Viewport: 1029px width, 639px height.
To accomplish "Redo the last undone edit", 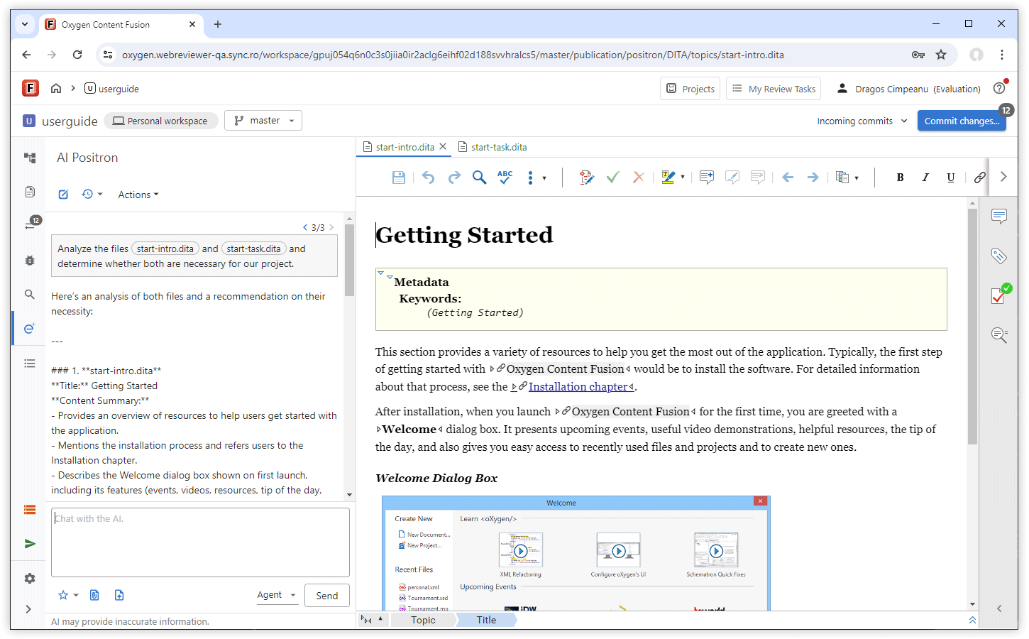I will 454,177.
